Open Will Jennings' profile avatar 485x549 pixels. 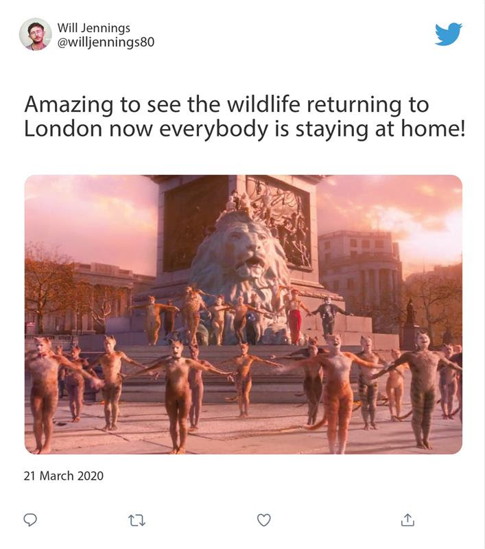click(x=36, y=34)
